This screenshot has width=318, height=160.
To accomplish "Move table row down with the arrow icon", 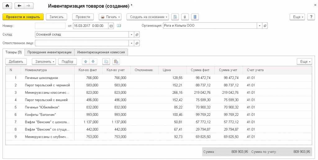I will 93,62.
